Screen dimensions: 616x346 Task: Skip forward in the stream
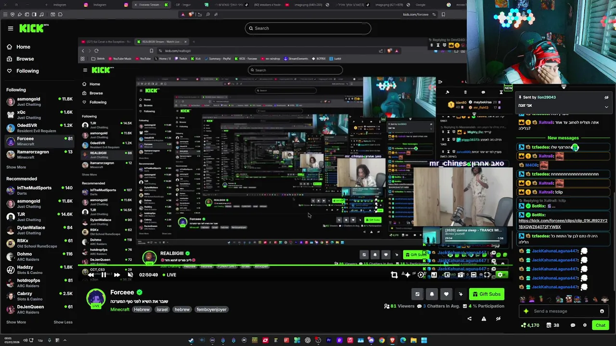(x=117, y=275)
